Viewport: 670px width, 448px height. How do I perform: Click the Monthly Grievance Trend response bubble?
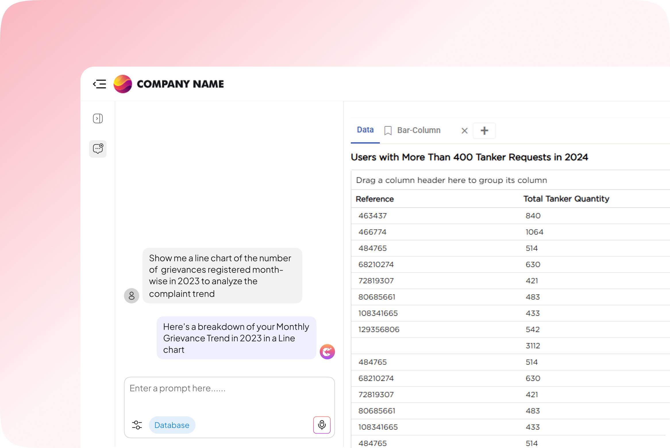(236, 338)
